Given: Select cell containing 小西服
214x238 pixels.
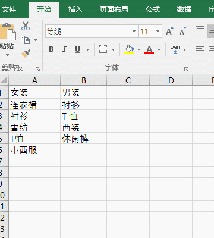Looking at the screenshot, I should click(34, 150).
